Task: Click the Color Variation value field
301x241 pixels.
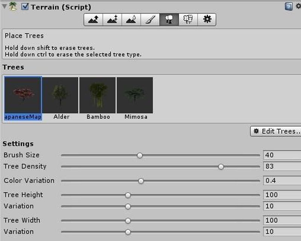Action: tap(281, 181)
